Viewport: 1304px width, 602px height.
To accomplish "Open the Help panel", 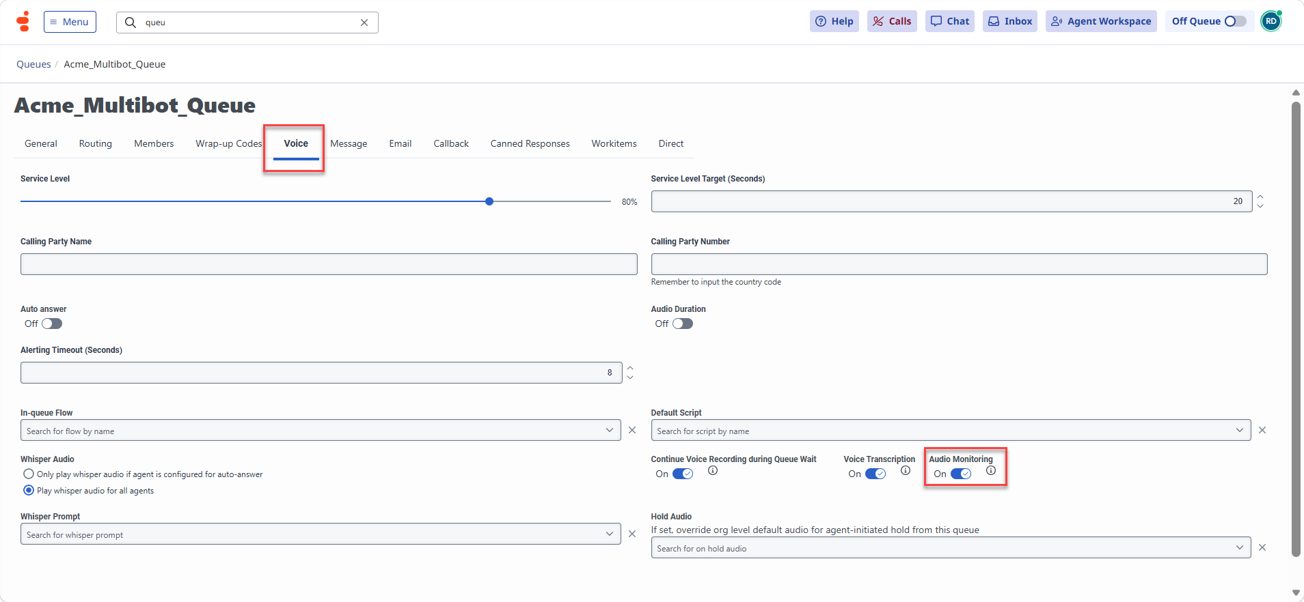I will (x=834, y=21).
